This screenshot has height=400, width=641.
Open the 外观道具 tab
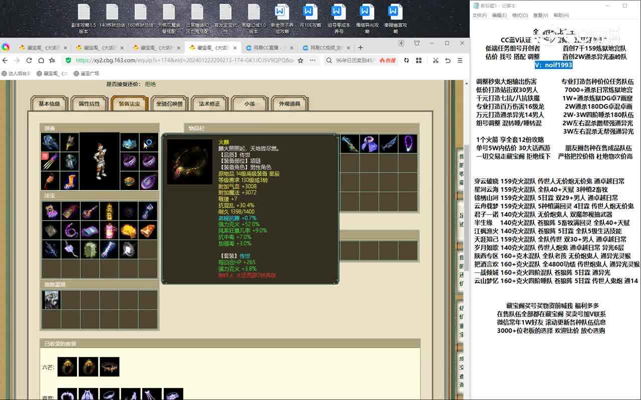click(289, 103)
